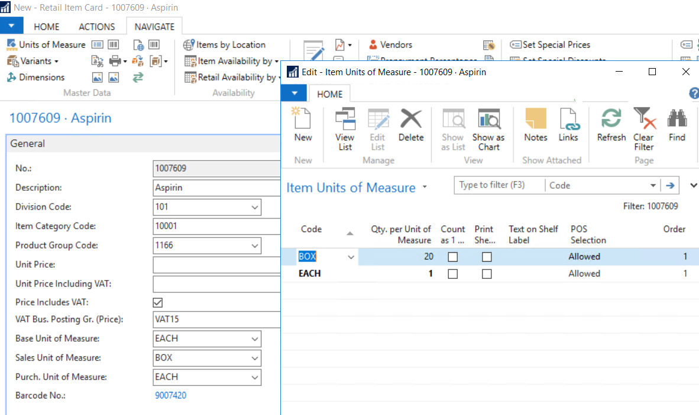Open Units of Measure in Master Data

point(46,44)
